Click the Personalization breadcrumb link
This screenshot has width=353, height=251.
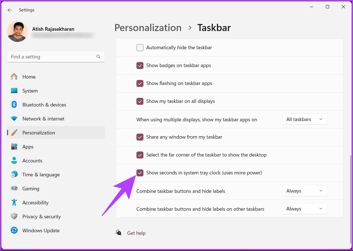coord(148,28)
